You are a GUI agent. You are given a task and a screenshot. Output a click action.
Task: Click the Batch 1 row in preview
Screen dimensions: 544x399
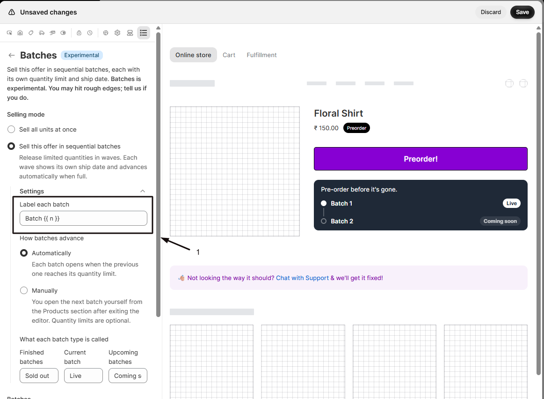(421, 204)
